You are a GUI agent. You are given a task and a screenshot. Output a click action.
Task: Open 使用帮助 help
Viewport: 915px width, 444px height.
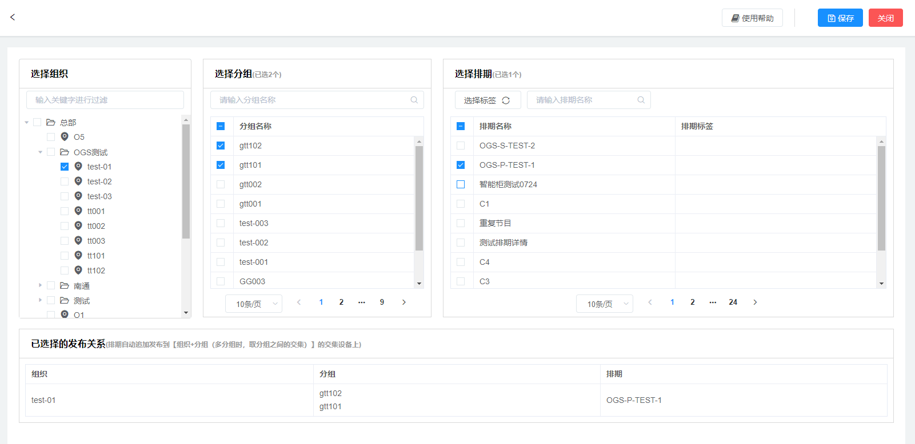tap(752, 18)
